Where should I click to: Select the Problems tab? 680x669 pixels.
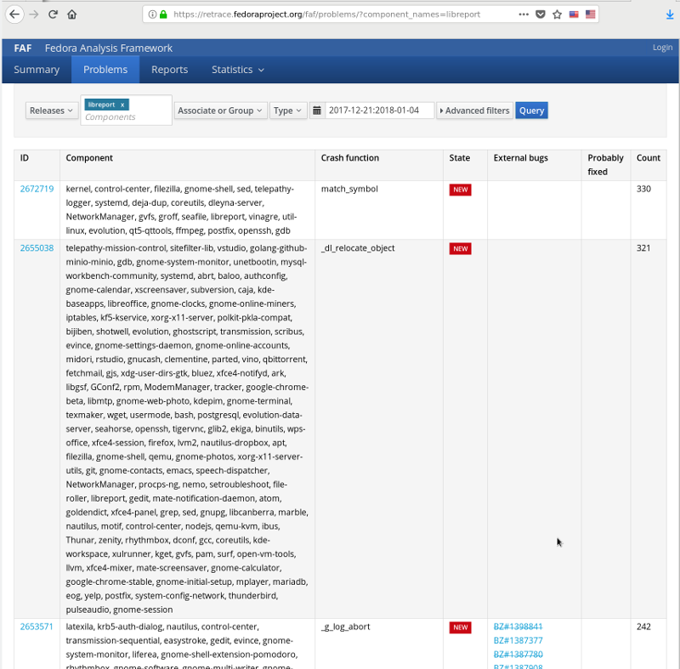tap(105, 70)
